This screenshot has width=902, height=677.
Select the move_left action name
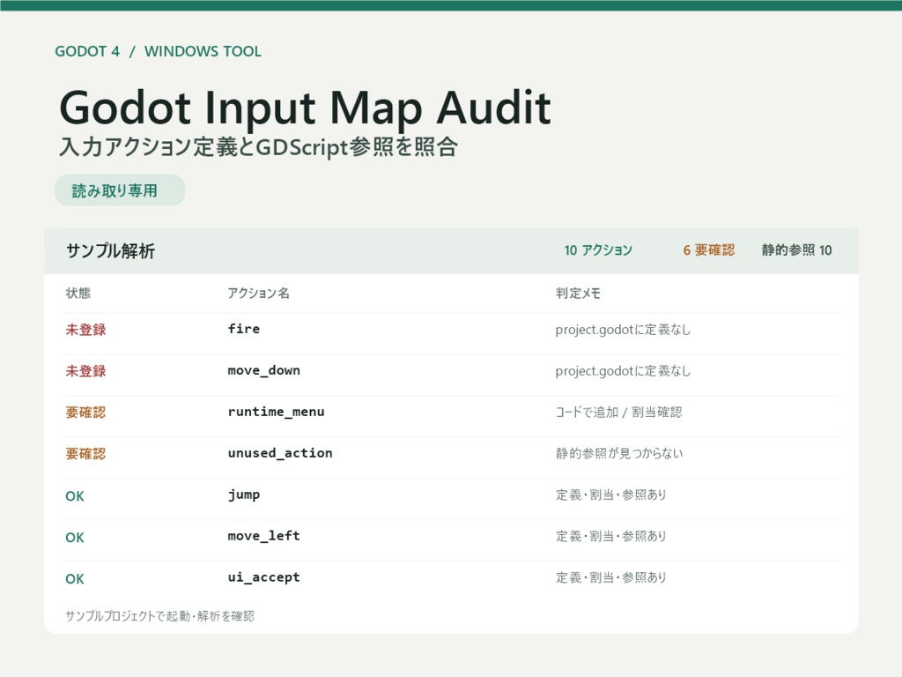tap(264, 536)
